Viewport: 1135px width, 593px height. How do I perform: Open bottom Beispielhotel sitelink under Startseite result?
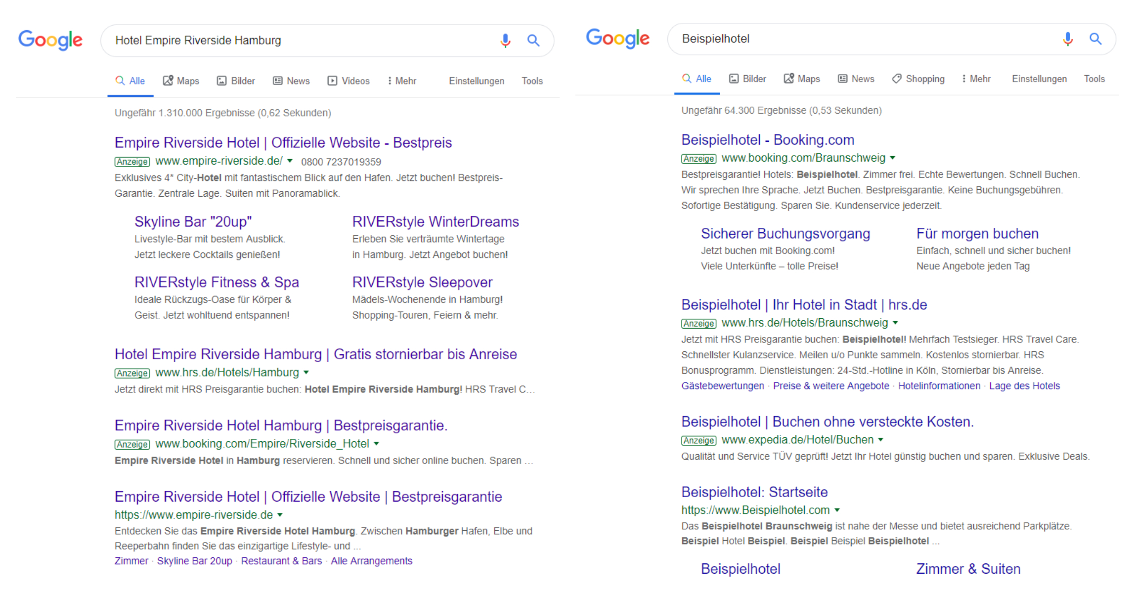[x=741, y=569]
